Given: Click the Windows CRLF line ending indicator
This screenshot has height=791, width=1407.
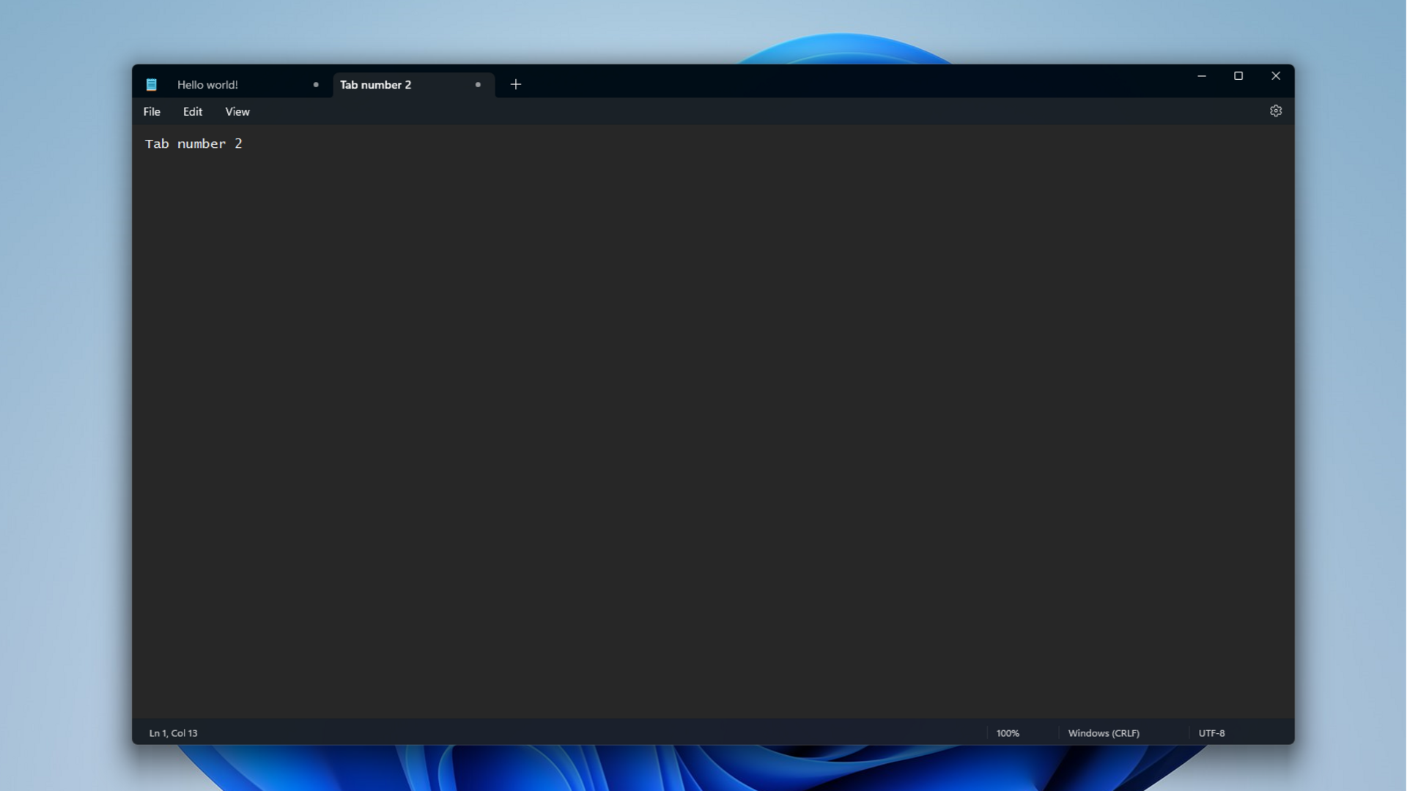Looking at the screenshot, I should pyautogui.click(x=1103, y=732).
